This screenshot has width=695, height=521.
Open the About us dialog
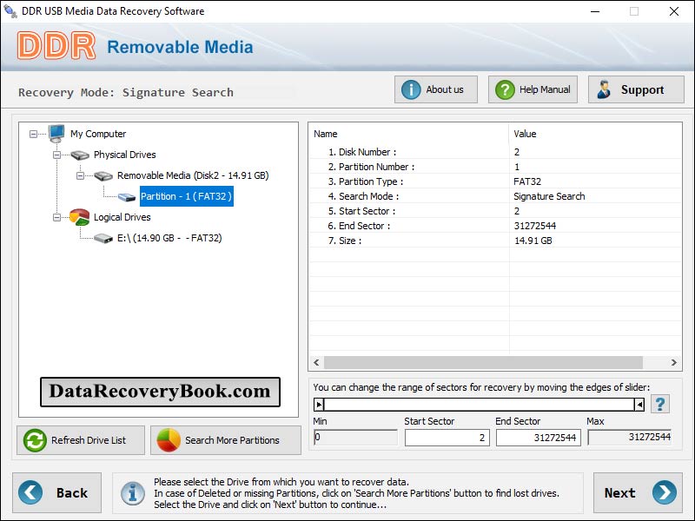coord(435,89)
